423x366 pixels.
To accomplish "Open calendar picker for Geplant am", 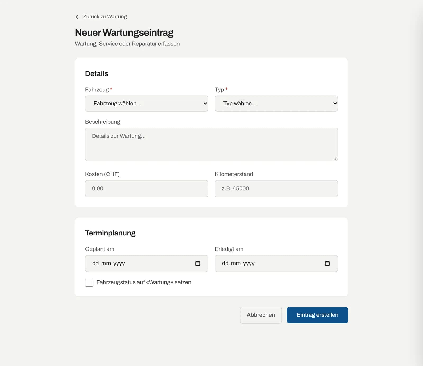I will click(x=197, y=263).
